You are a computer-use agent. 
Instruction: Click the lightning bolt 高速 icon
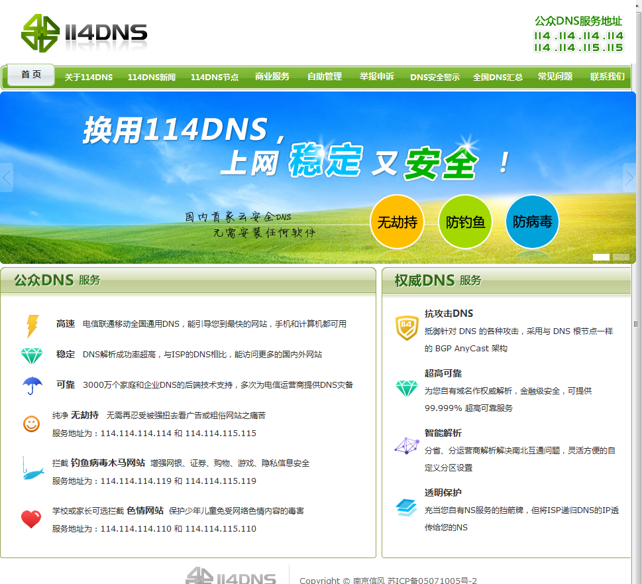tap(32, 326)
